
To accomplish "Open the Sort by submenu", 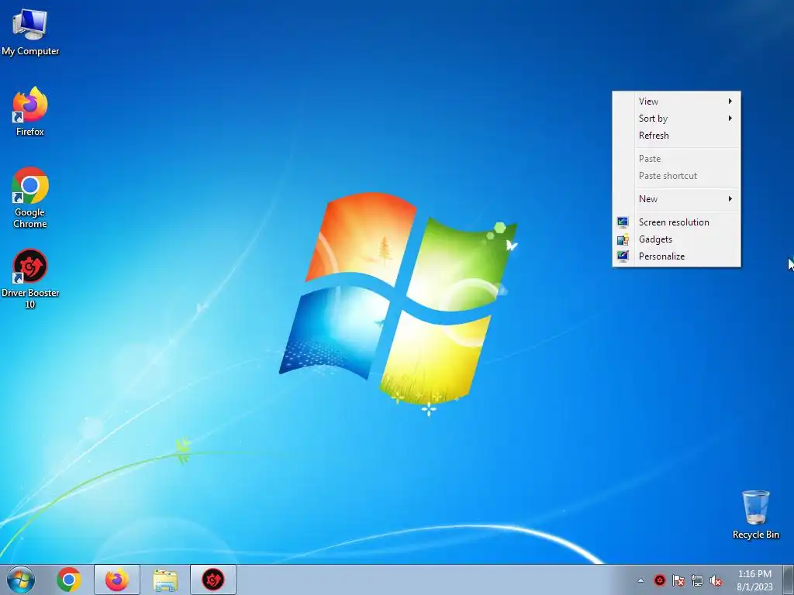I will pyautogui.click(x=676, y=119).
